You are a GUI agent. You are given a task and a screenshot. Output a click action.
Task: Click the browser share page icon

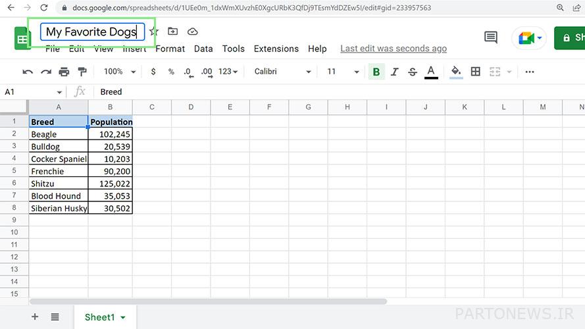tap(577, 7)
